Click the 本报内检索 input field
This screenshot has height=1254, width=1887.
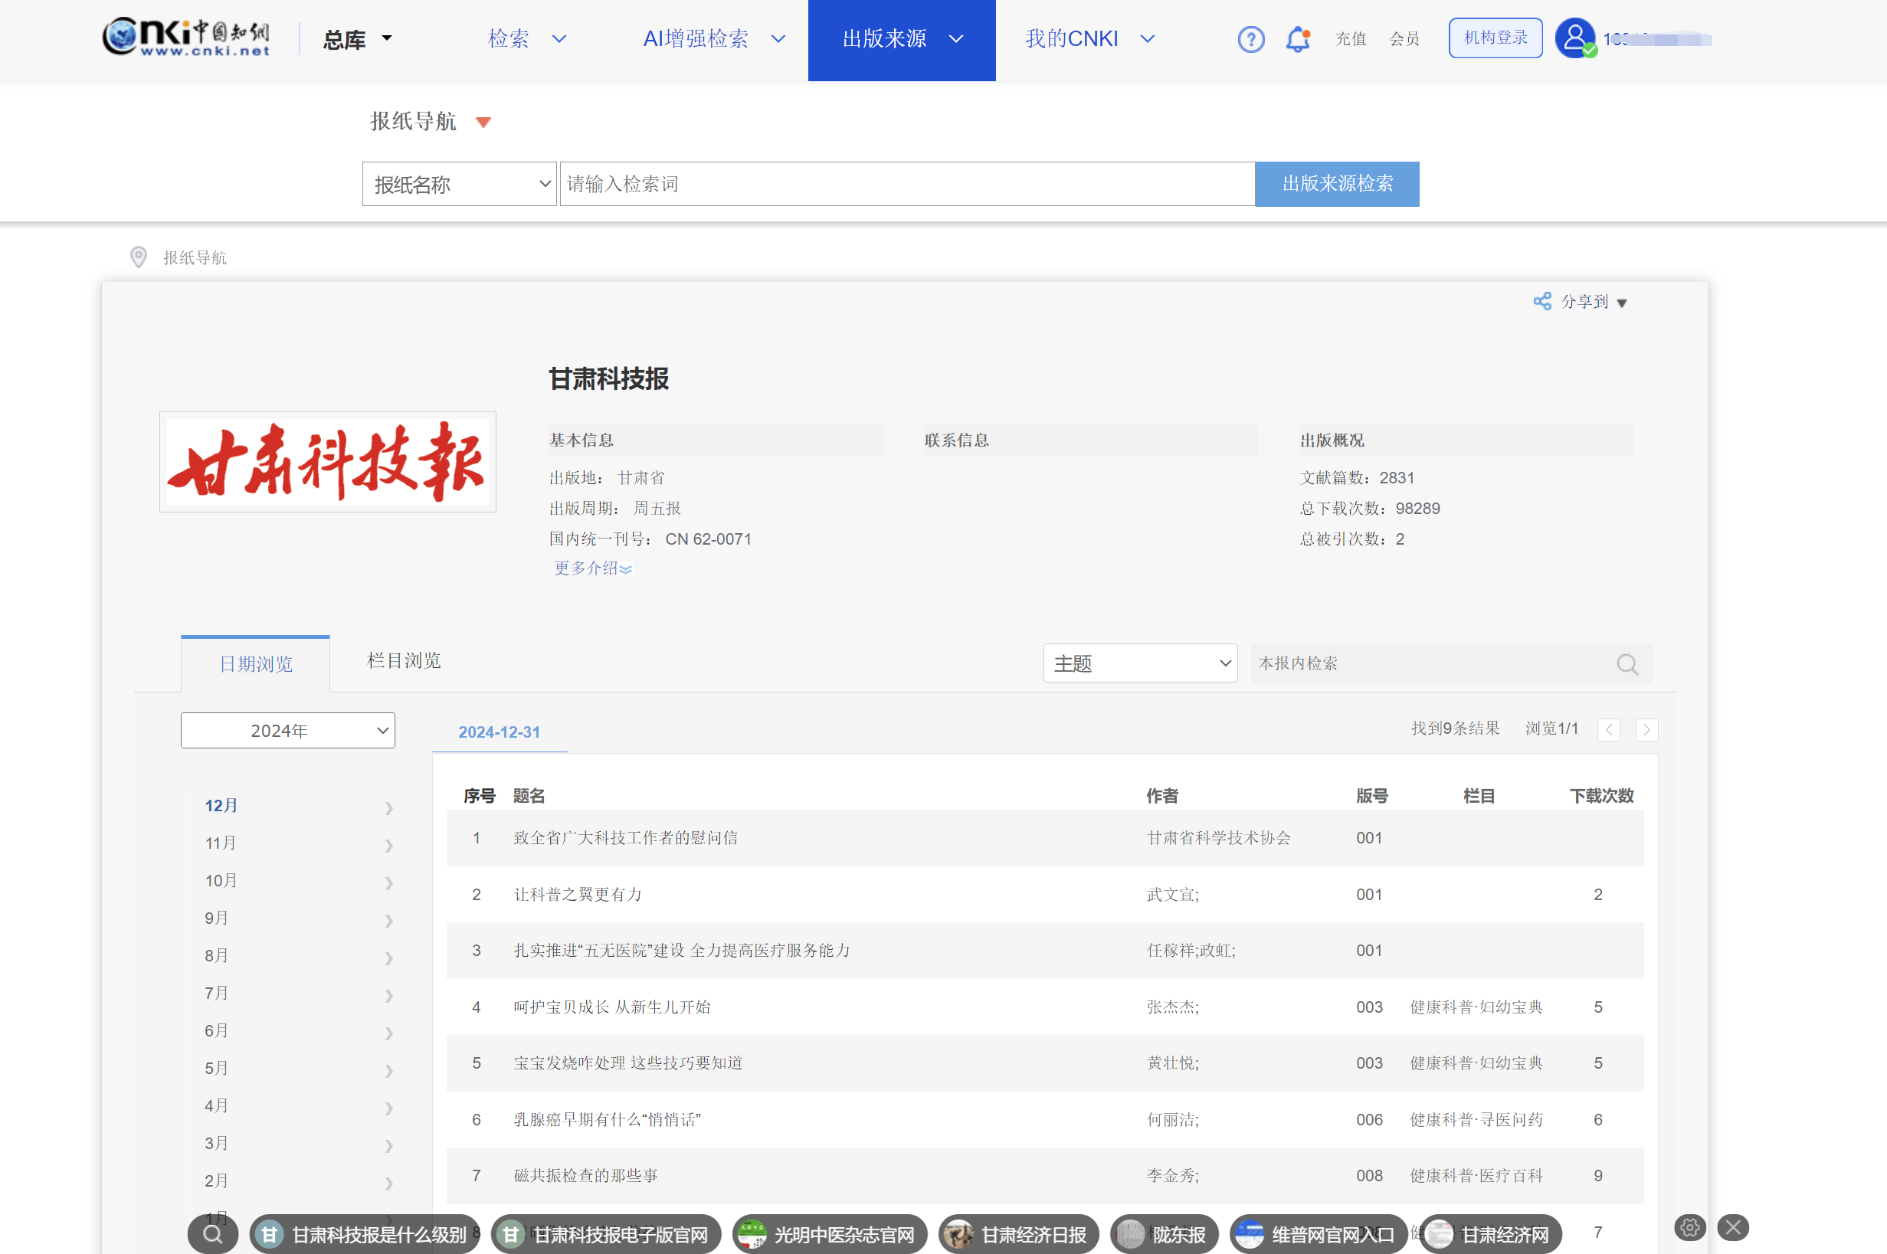coord(1432,663)
